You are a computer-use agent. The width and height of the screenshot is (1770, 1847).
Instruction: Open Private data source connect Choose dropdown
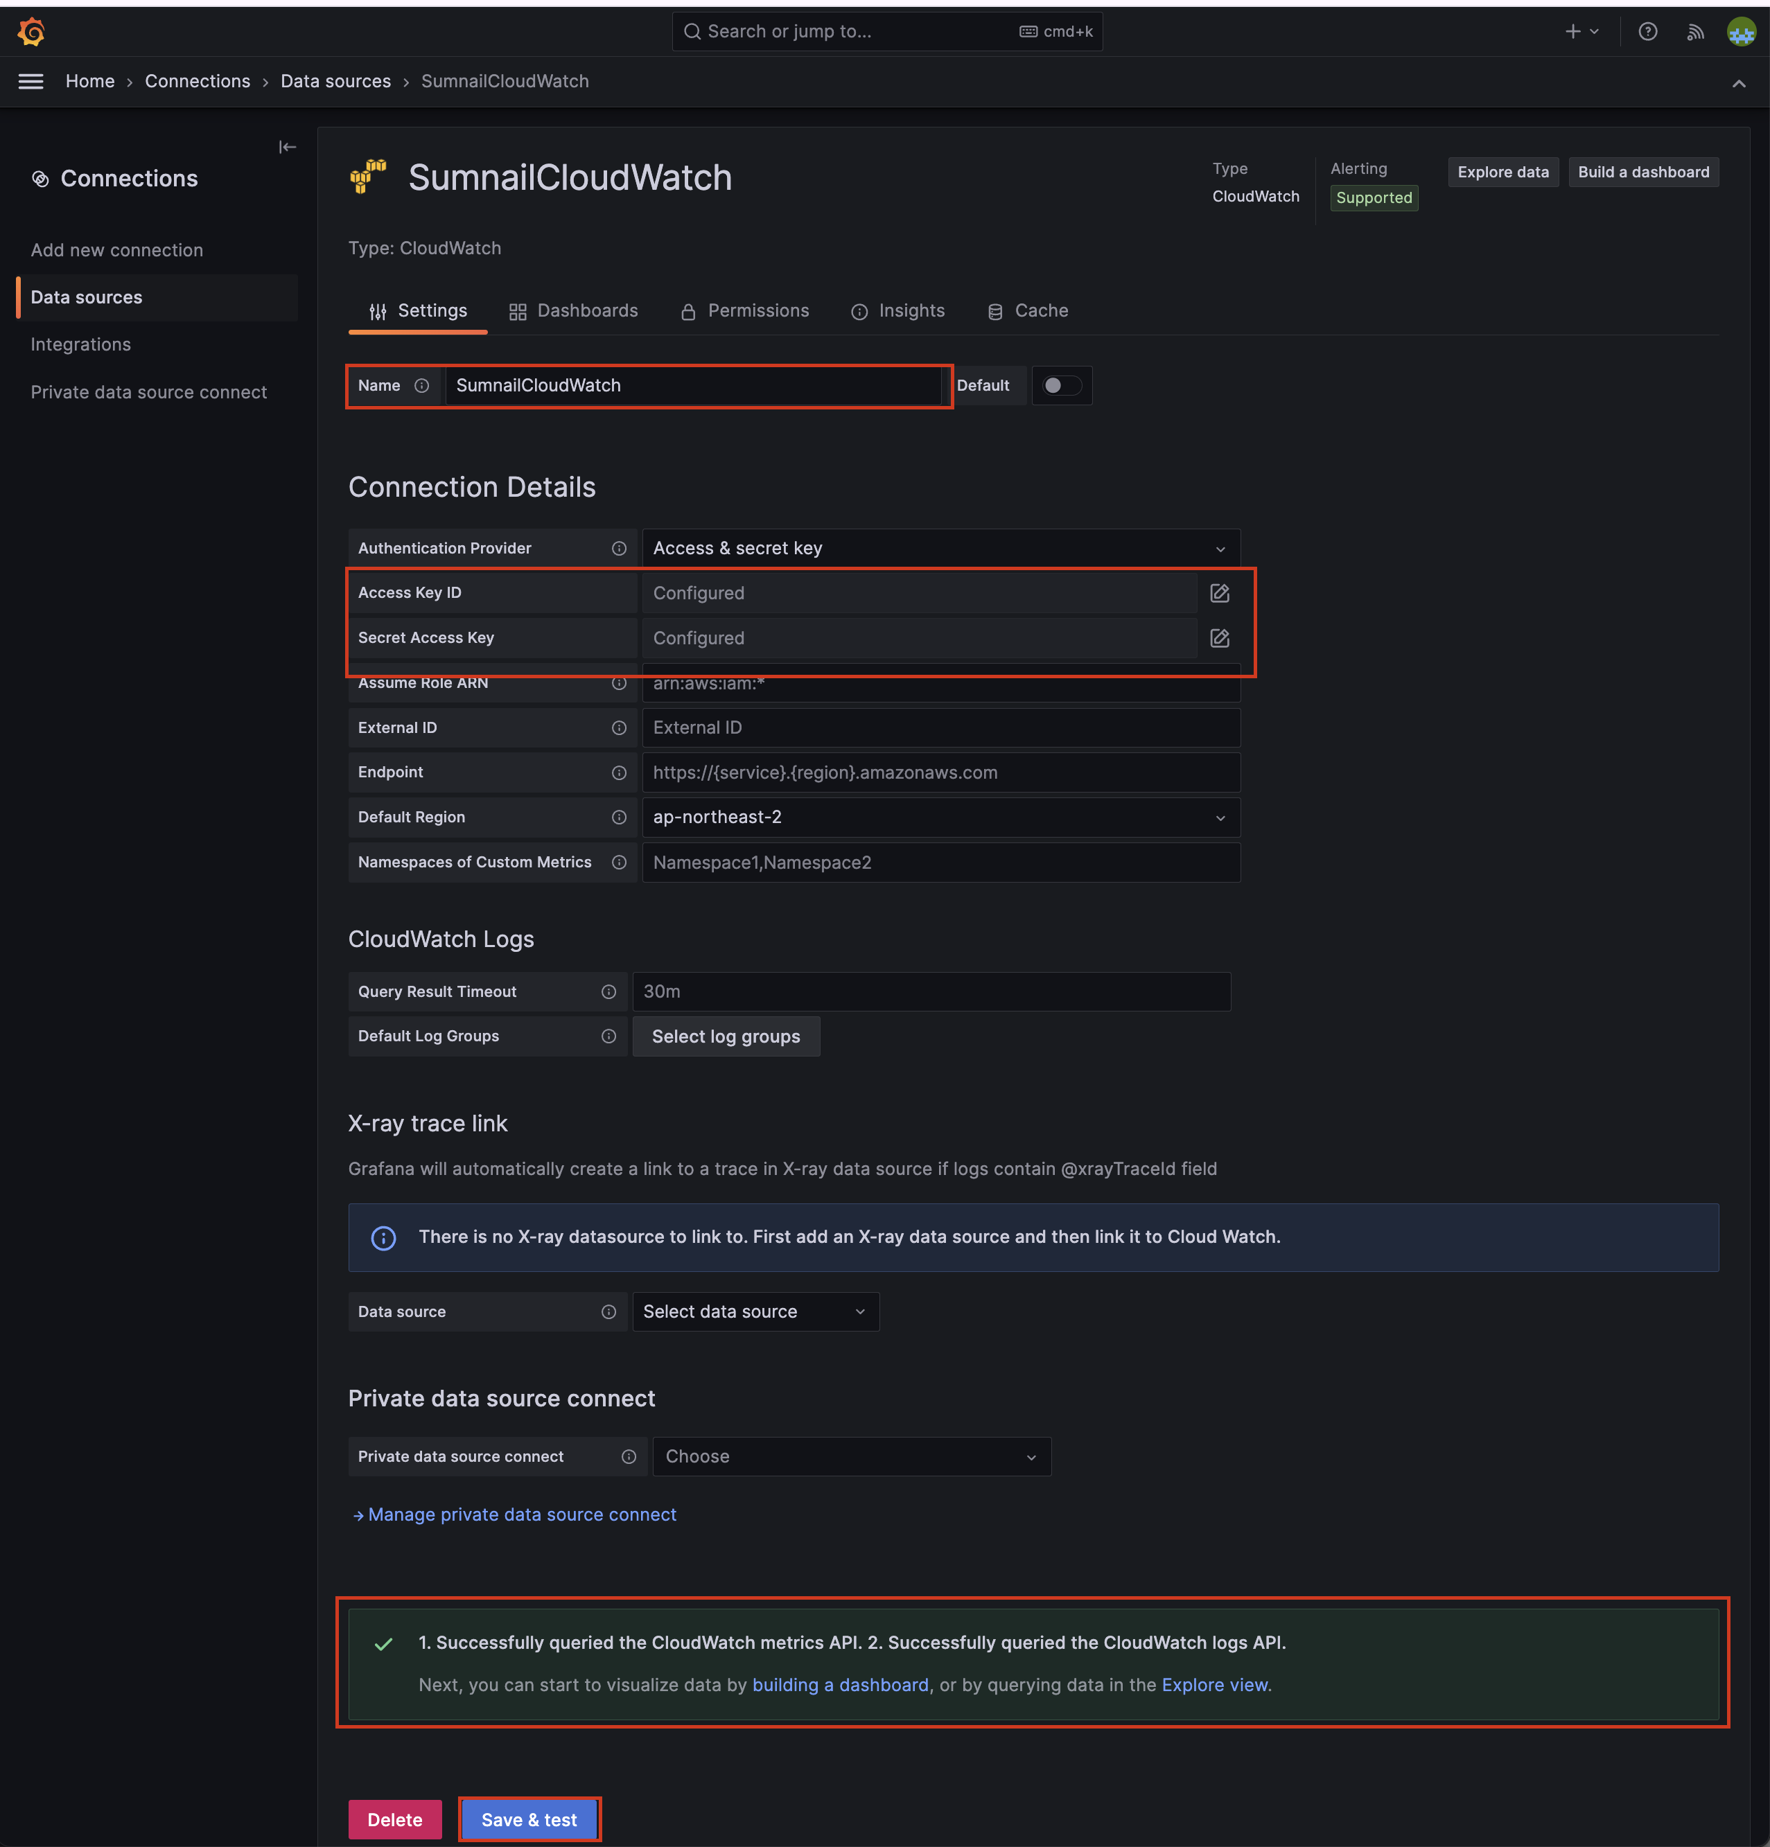(852, 1457)
